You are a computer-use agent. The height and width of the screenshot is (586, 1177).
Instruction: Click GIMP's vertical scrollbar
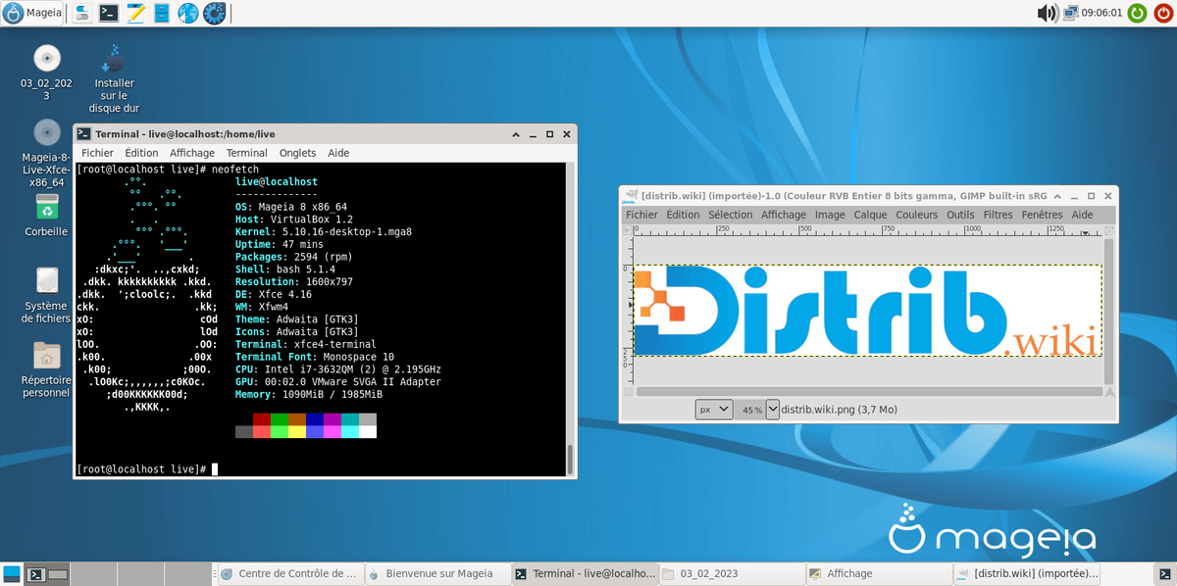(x=1110, y=311)
